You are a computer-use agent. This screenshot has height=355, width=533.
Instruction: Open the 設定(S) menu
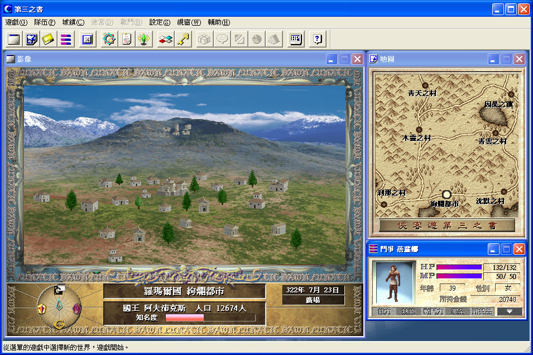(160, 22)
